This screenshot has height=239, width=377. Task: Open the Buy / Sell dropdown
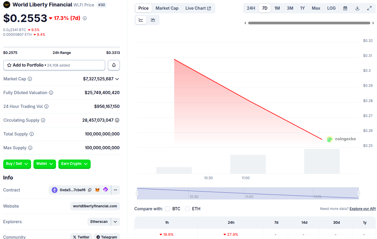click(17, 164)
